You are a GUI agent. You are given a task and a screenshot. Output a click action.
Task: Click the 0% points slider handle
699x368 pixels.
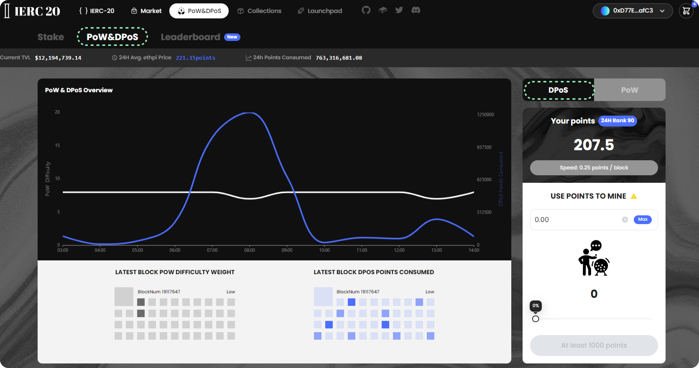click(536, 319)
